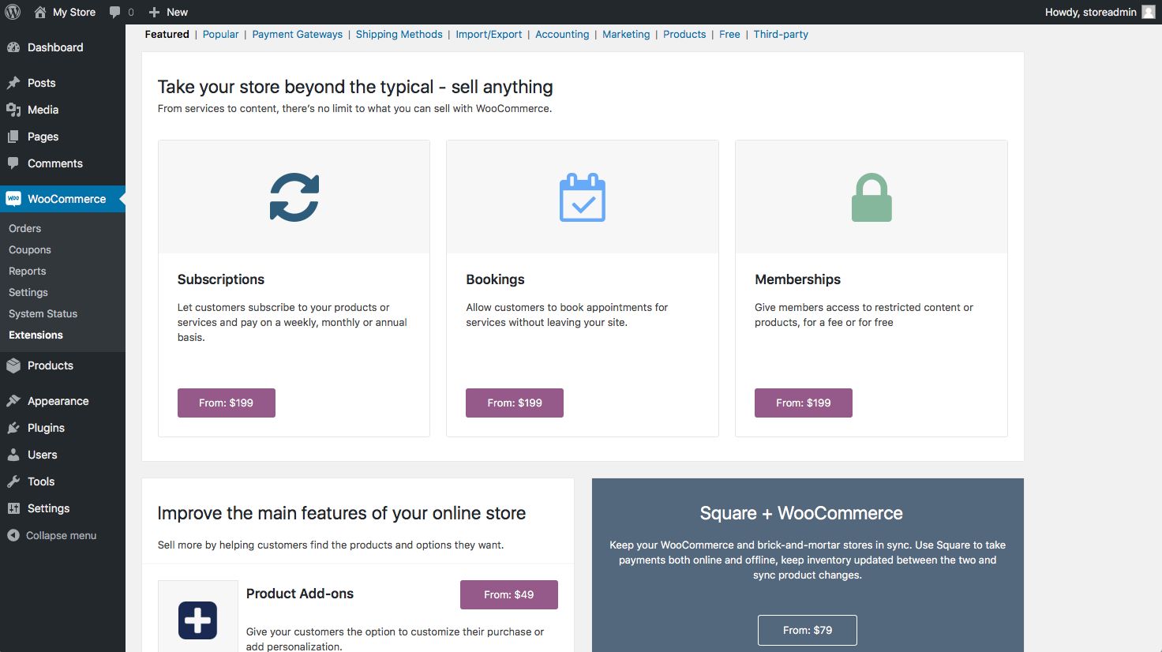
Task: Click the WordPress logo icon
Action: pos(13,12)
